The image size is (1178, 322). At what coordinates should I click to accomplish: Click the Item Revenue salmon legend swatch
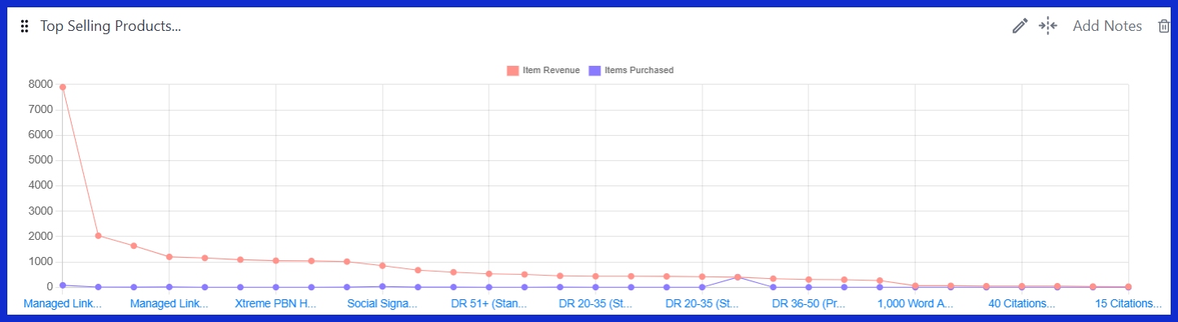point(512,70)
